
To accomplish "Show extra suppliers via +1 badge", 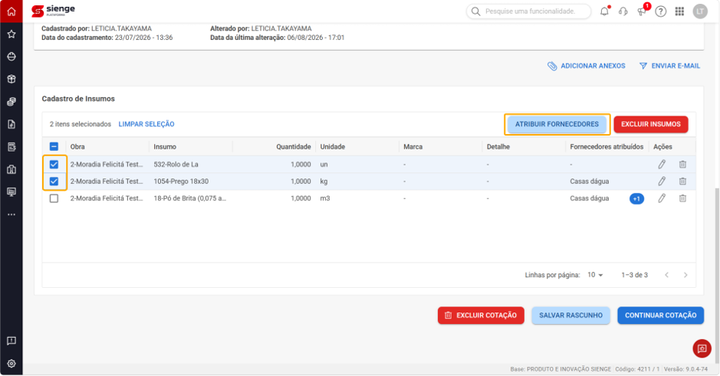I will tap(636, 198).
